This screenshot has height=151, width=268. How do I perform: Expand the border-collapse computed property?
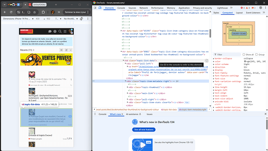click(x=214, y=58)
